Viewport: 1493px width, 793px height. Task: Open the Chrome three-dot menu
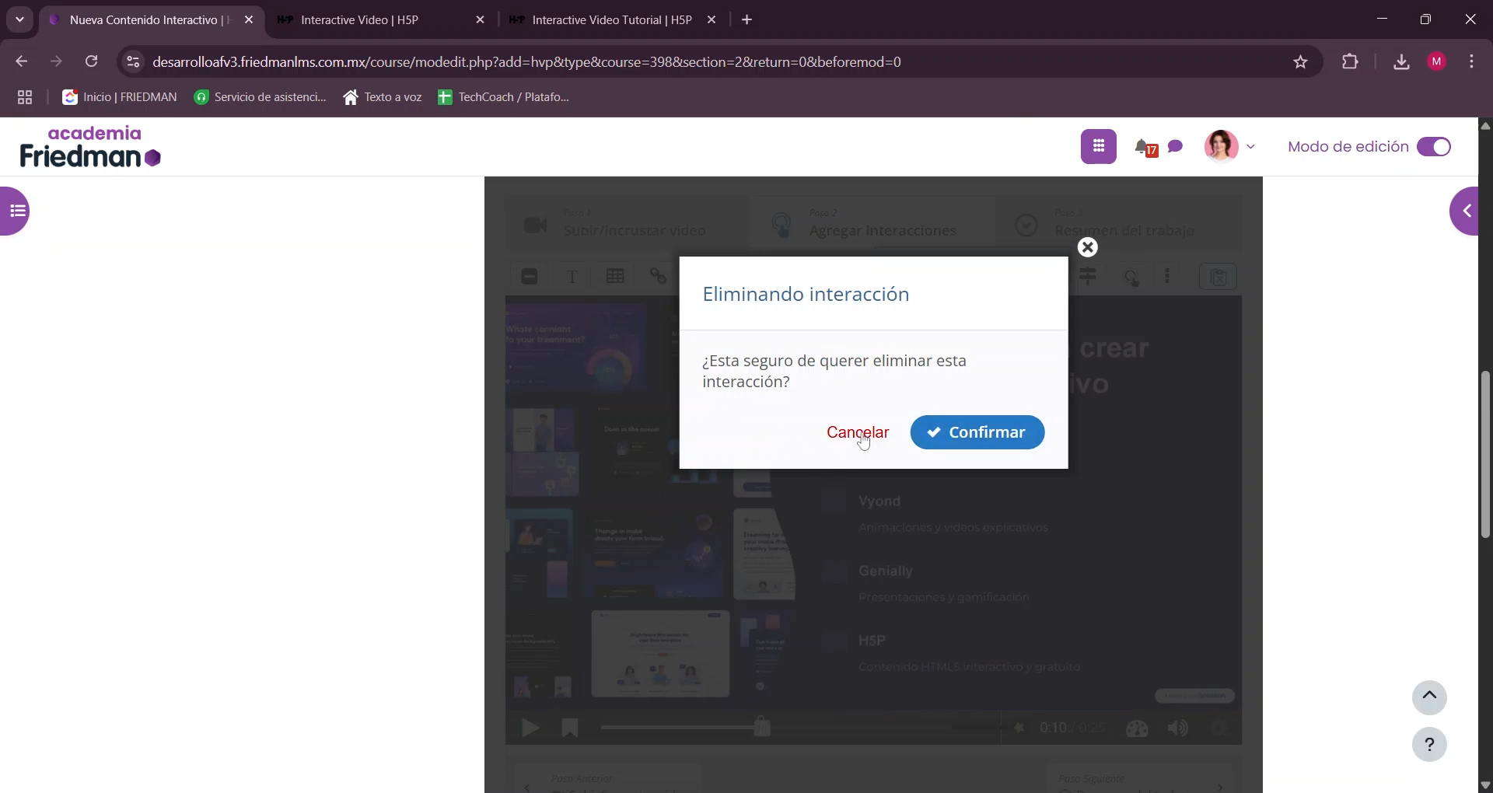tap(1472, 62)
